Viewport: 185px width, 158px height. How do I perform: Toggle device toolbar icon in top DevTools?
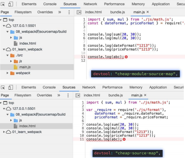11,4
